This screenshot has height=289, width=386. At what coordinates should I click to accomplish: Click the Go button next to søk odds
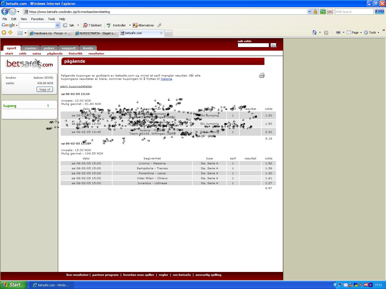(273, 45)
